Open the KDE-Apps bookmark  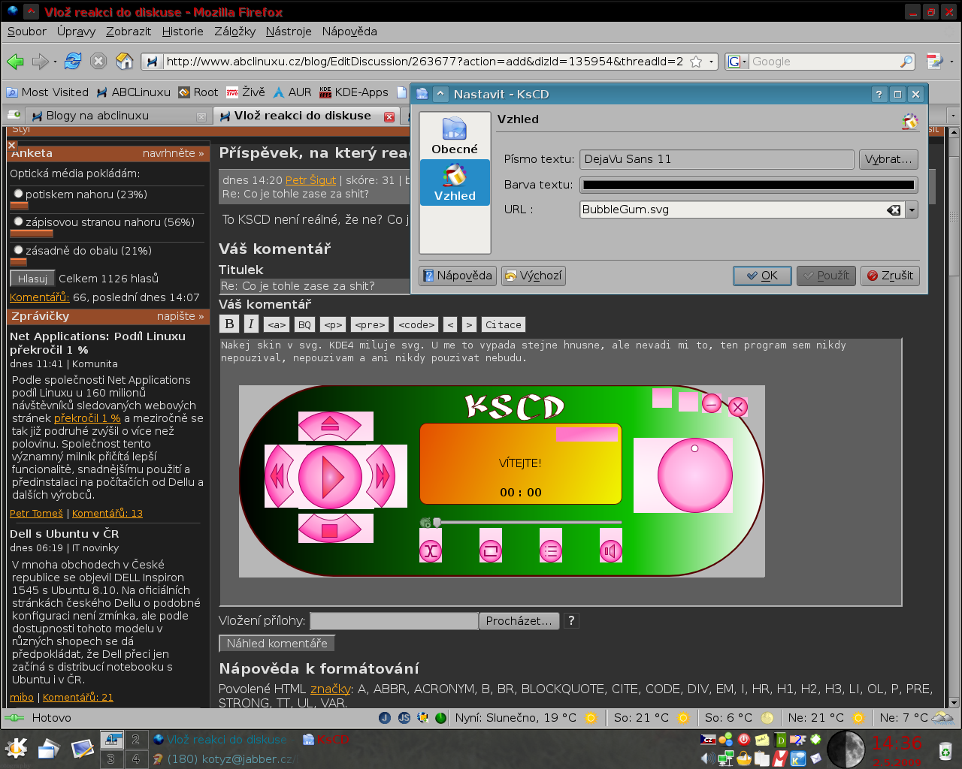[x=354, y=92]
